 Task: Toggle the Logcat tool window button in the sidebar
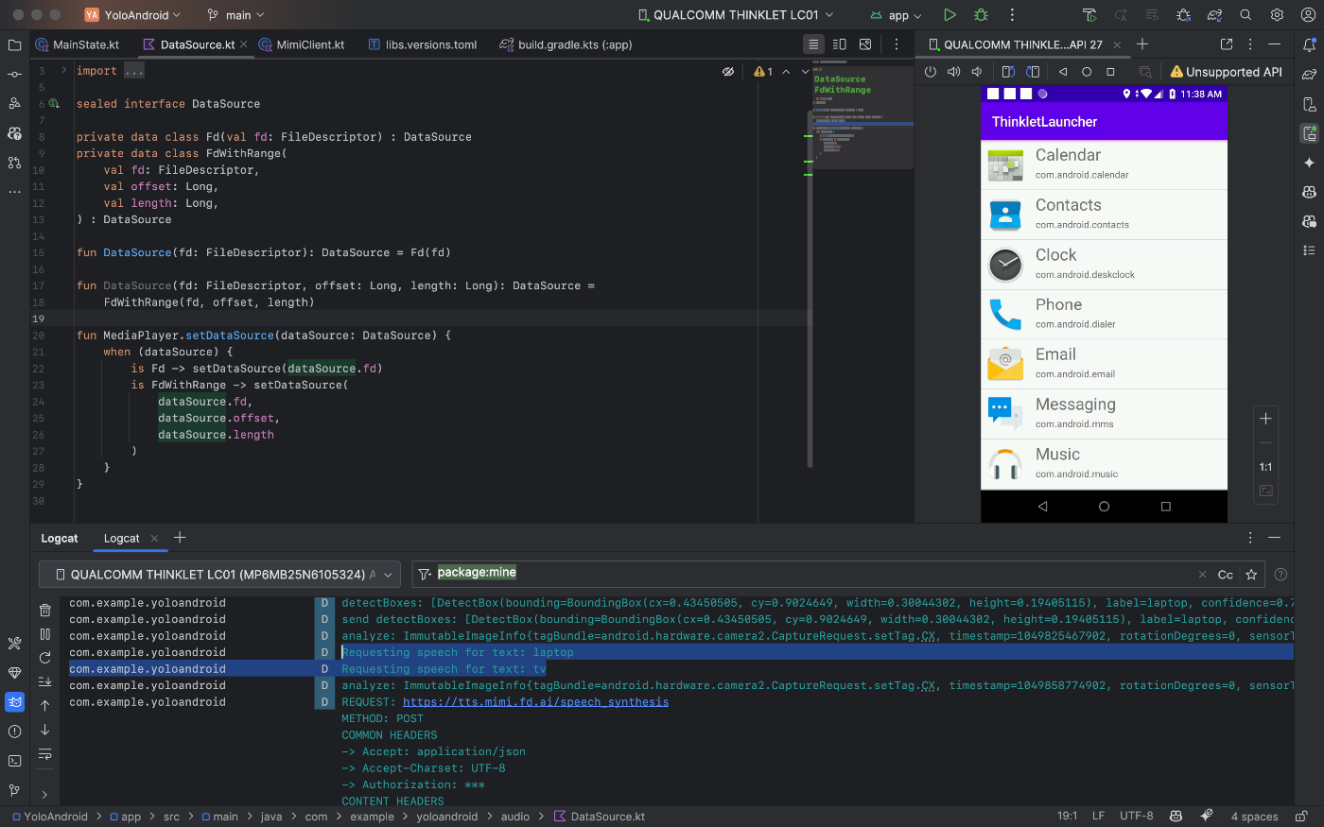(14, 702)
